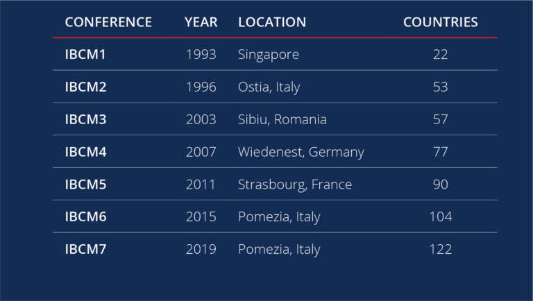This screenshot has height=301, width=533.
Task: Select the Ostia, Italy location
Action: tap(269, 87)
